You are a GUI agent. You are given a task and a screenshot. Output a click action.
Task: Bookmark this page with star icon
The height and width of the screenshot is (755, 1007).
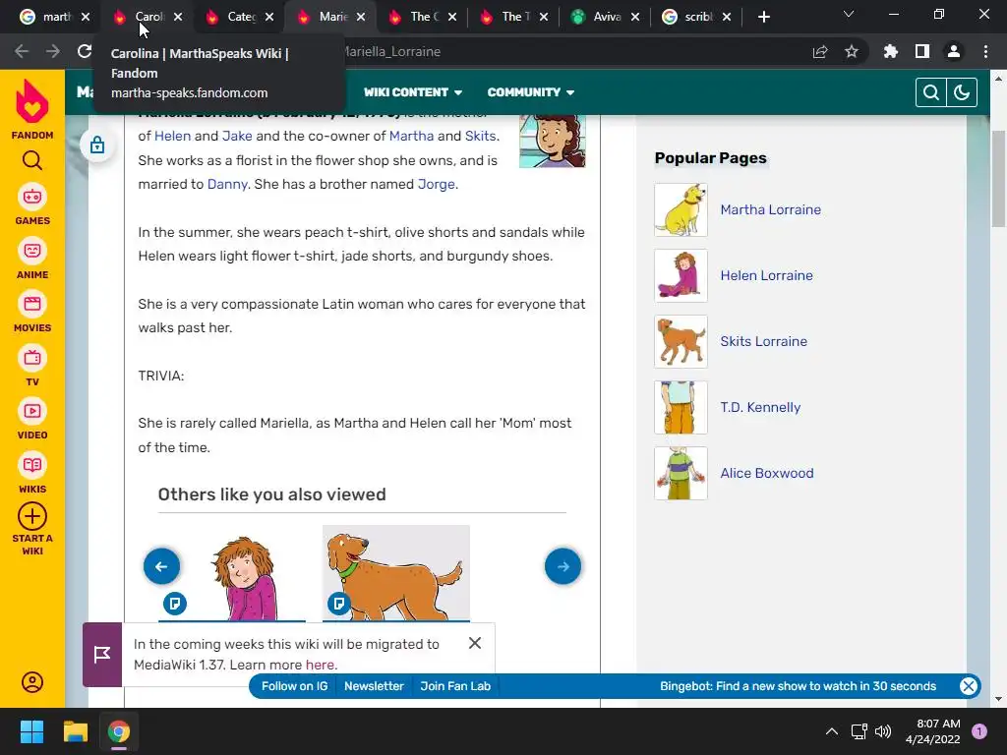click(852, 51)
